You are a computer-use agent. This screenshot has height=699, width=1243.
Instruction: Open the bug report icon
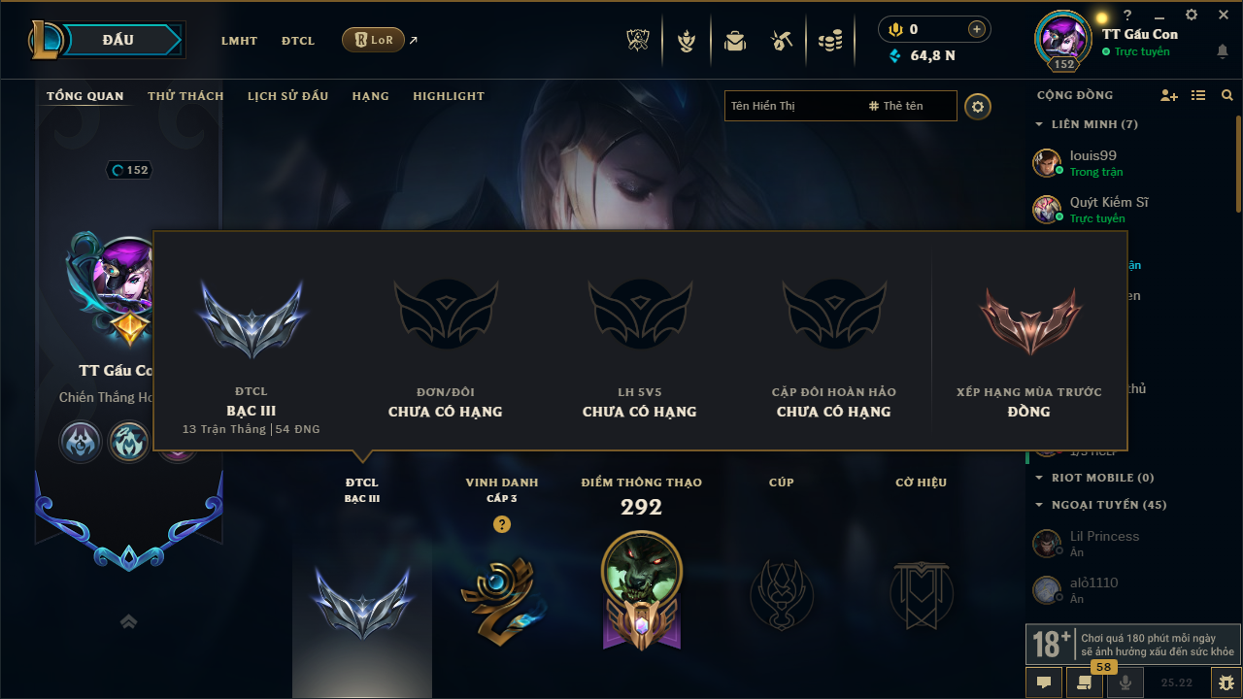[x=1226, y=682]
